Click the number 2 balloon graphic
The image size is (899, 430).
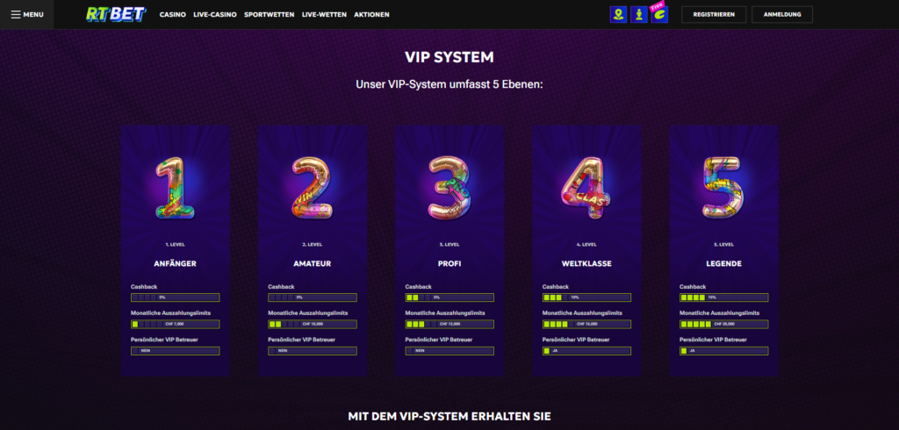(313, 188)
